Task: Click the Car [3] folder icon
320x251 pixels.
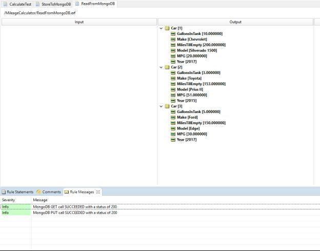Action: [167, 106]
